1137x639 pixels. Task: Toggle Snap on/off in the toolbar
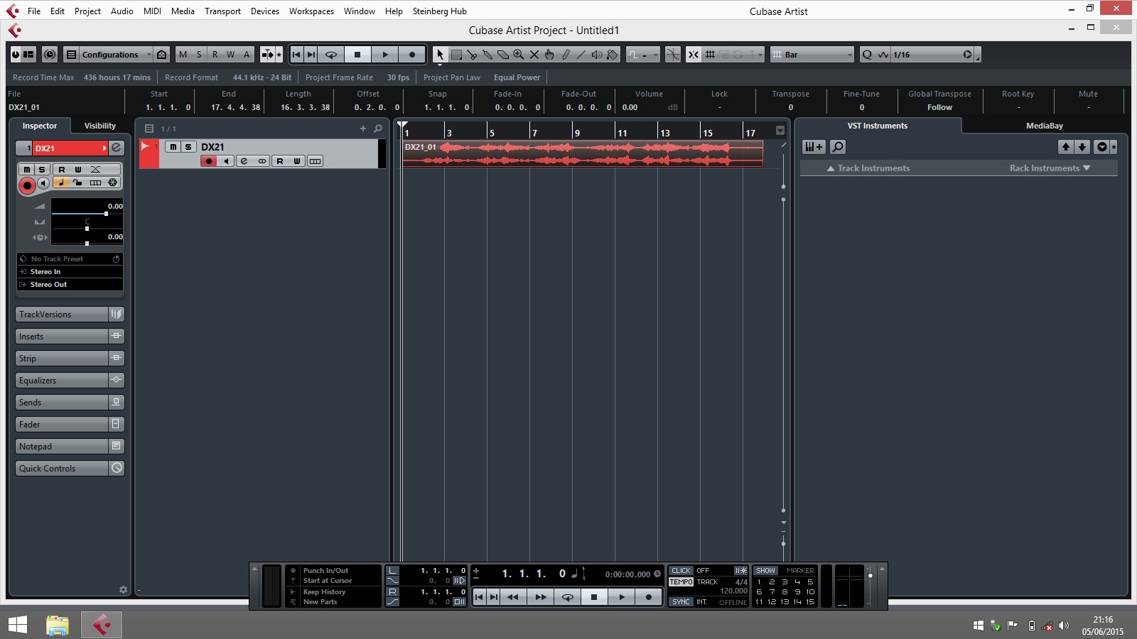tap(694, 55)
